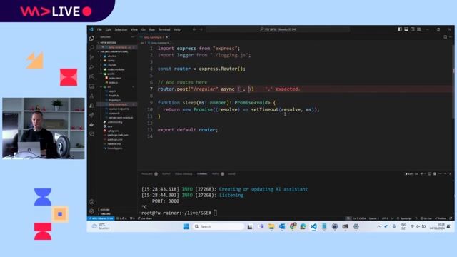Viewport: 457px width, 257px height.
Task: Switch to the Debug Console tab
Action: click(184, 174)
